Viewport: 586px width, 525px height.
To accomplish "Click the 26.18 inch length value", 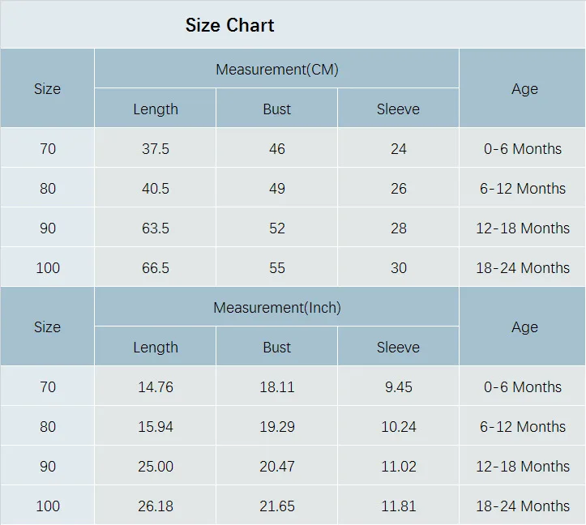I will pyautogui.click(x=156, y=506).
